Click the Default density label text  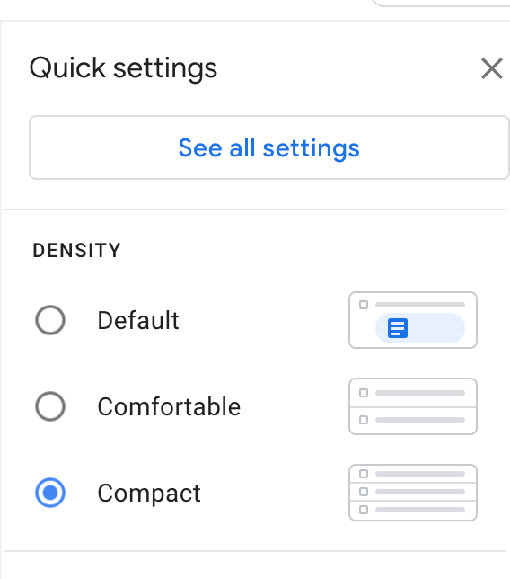point(138,320)
